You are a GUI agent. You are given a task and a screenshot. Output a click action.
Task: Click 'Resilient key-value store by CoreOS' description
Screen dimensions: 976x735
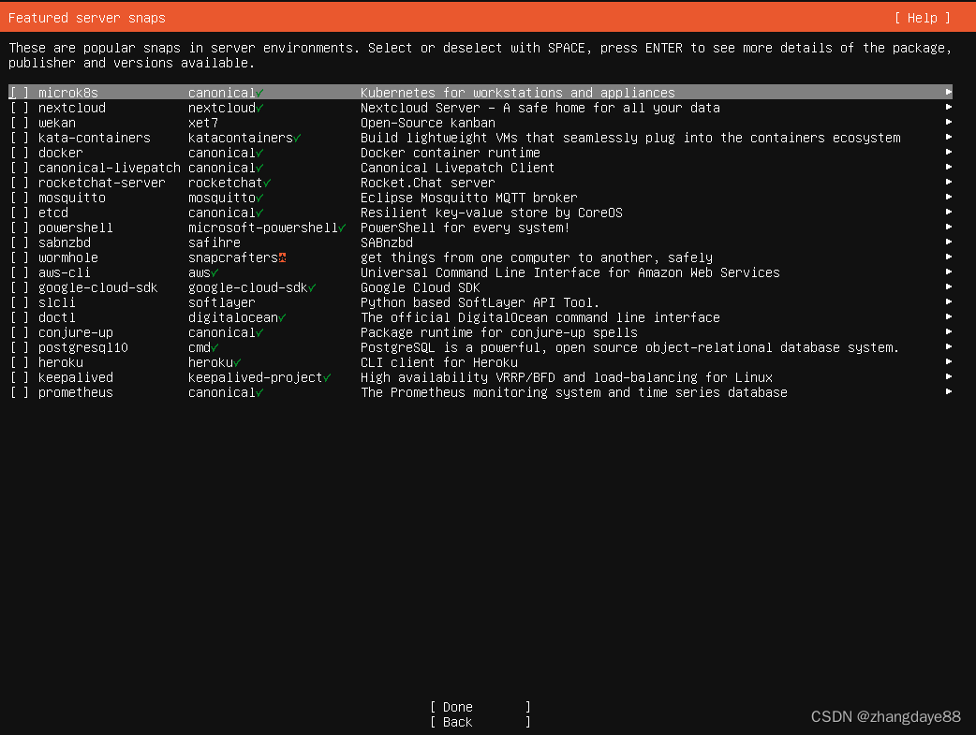[491, 213]
